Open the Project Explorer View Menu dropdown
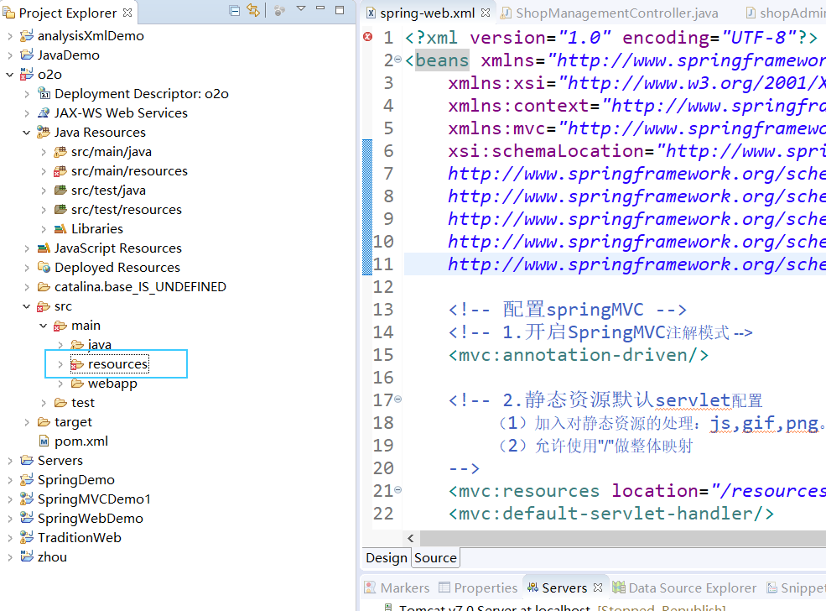This screenshot has height=611, width=826. [x=301, y=9]
